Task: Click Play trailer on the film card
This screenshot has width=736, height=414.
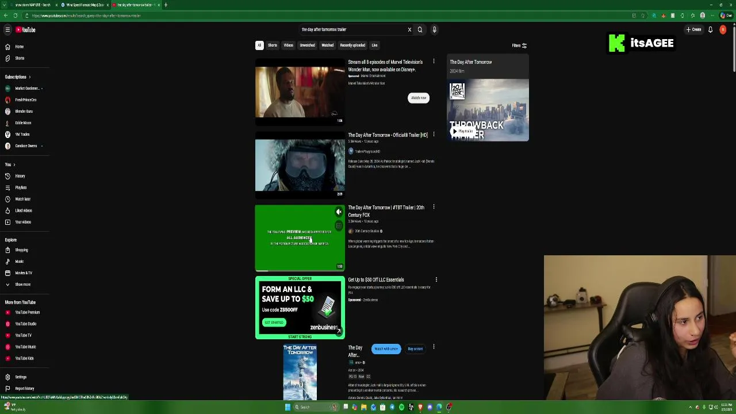Action: point(462,132)
